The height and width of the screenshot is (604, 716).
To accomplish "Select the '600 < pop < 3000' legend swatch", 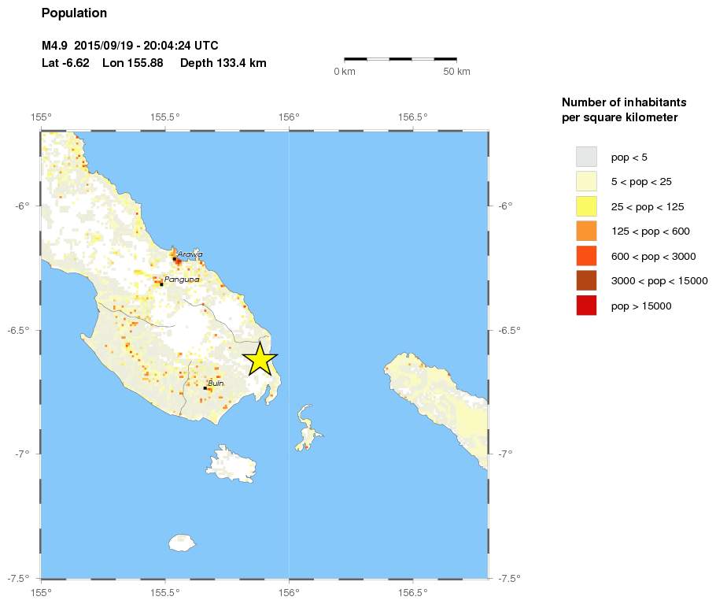I will (586, 256).
